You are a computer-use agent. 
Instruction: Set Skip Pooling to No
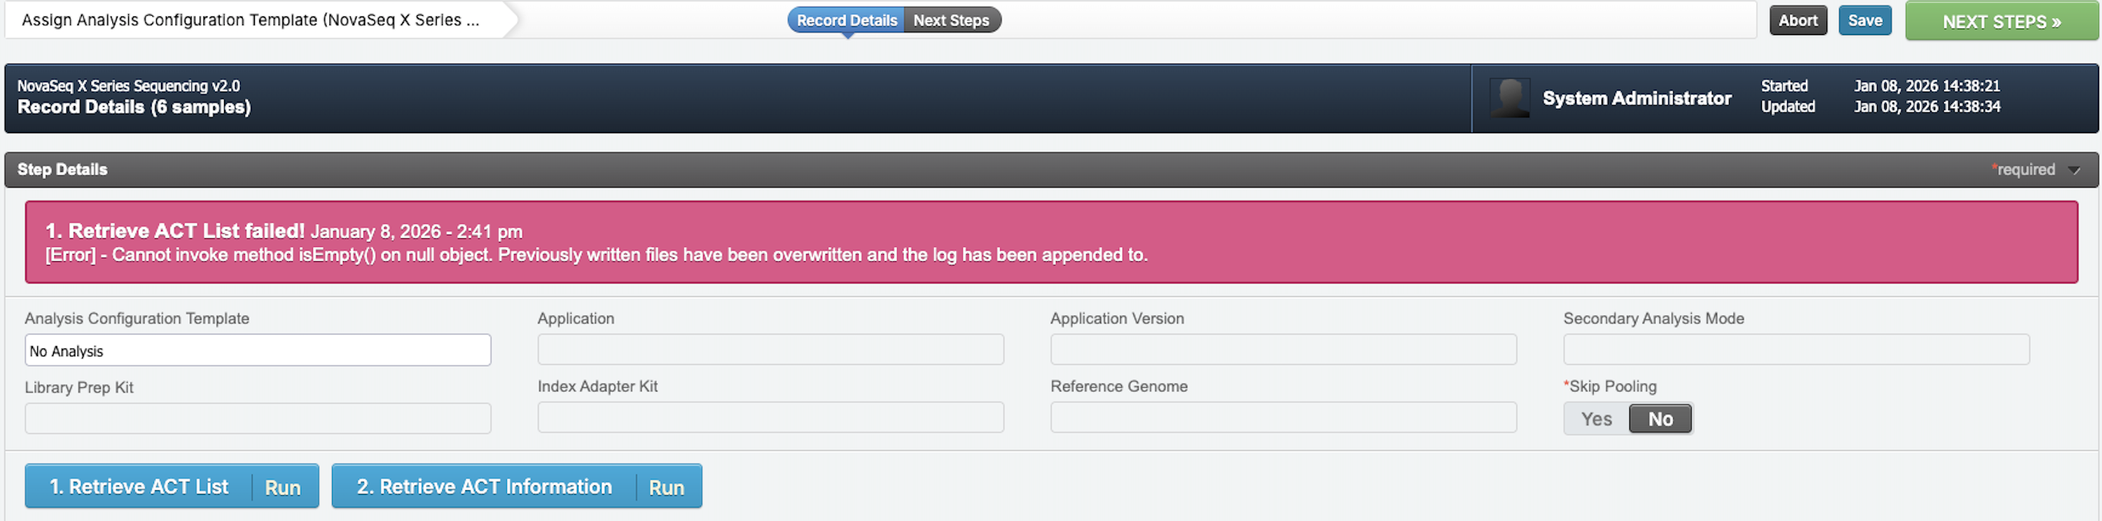[1659, 419]
